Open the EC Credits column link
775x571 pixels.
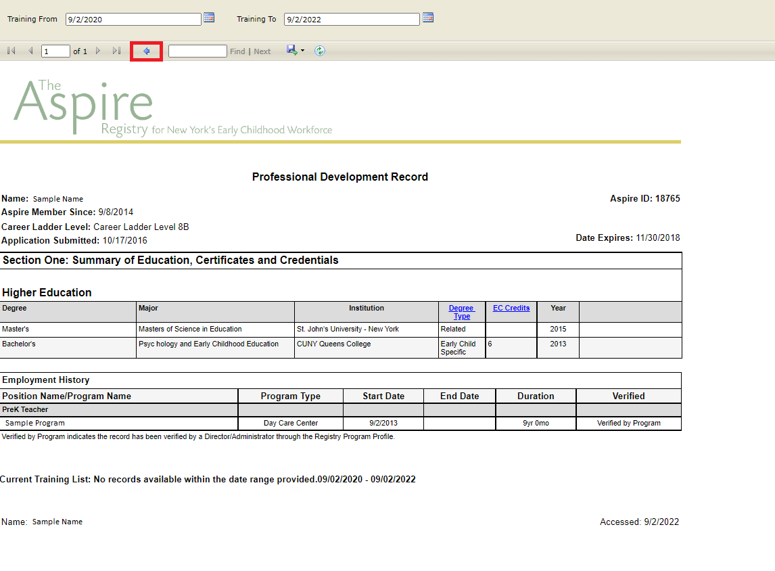[511, 308]
